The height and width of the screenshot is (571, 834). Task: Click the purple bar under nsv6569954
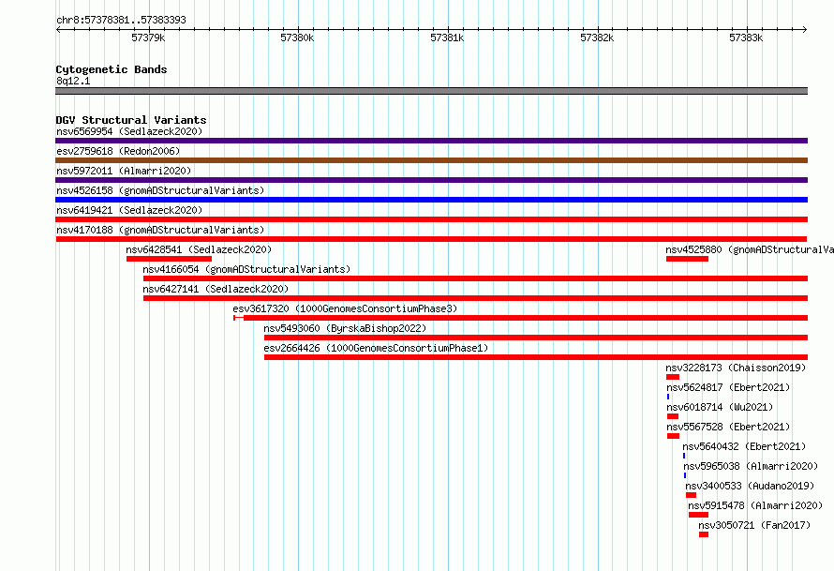pos(431,141)
